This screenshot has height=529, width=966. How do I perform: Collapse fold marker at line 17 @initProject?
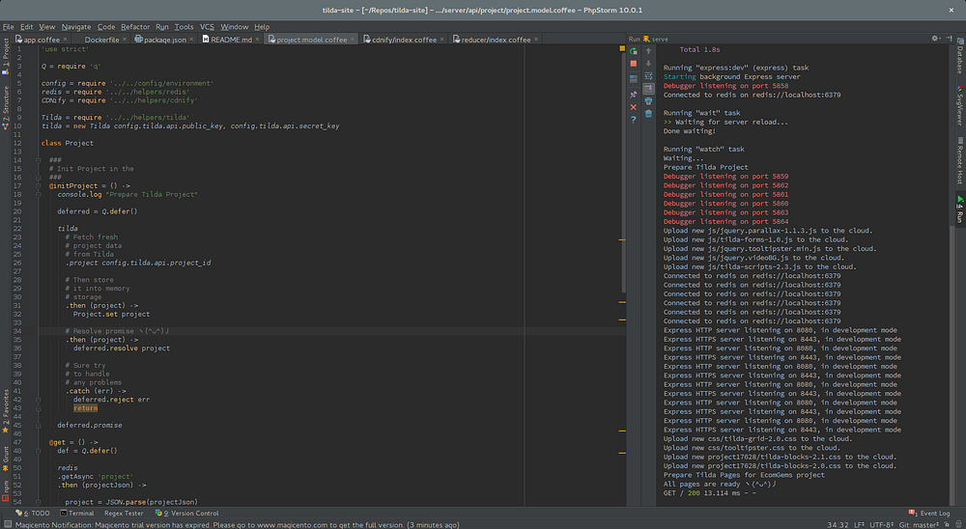coord(39,185)
